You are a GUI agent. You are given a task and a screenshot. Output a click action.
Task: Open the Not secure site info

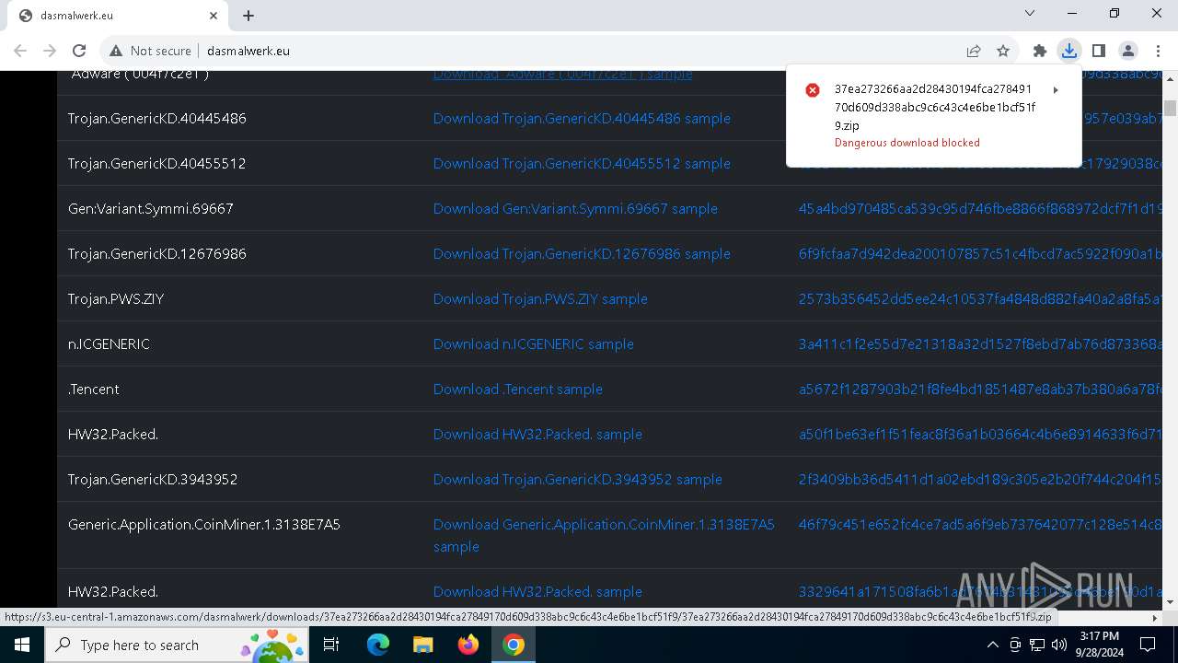pyautogui.click(x=150, y=51)
